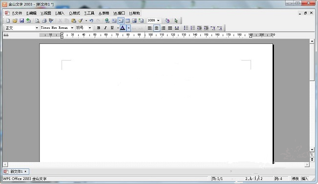Image resolution: width=318 pixels, height=184 pixels.
Task: Create a new blank document
Action: pos(8,20)
